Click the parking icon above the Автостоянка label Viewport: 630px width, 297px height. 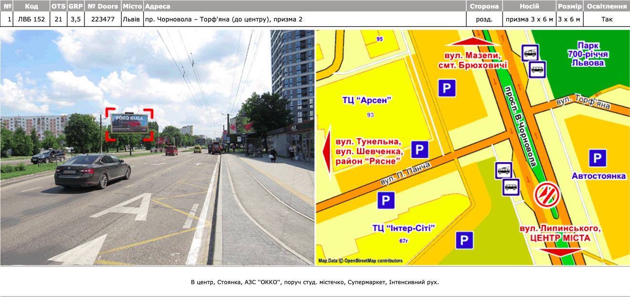[x=597, y=158]
